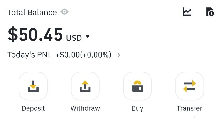Click the +$0.00(+0.00%) PNL value

point(83,55)
